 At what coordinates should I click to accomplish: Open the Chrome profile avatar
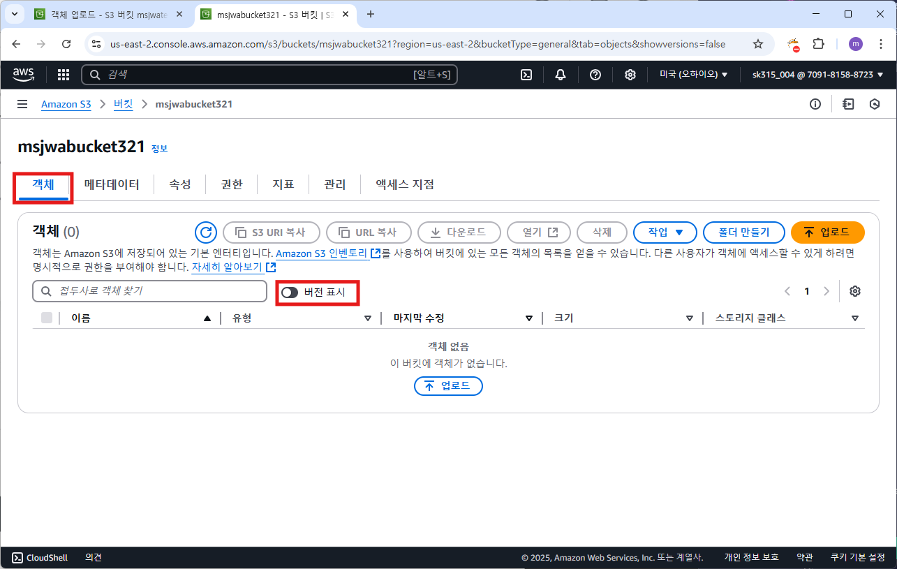pos(855,44)
